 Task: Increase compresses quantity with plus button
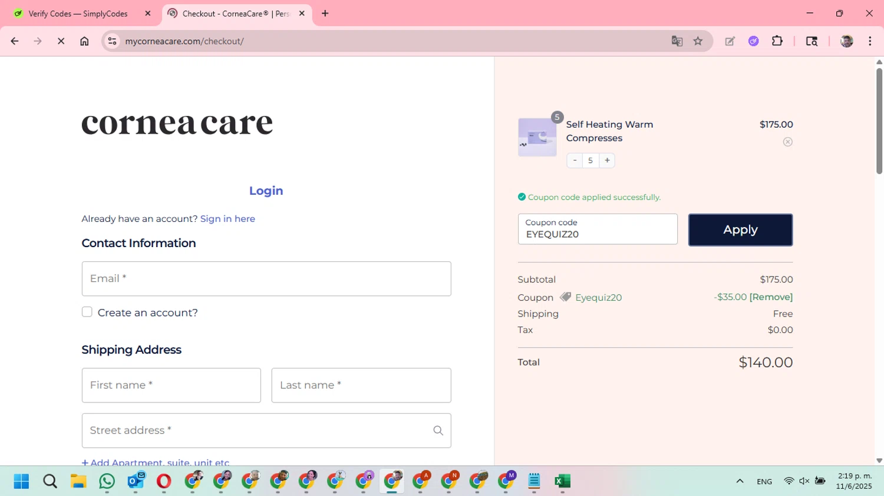[x=607, y=160]
